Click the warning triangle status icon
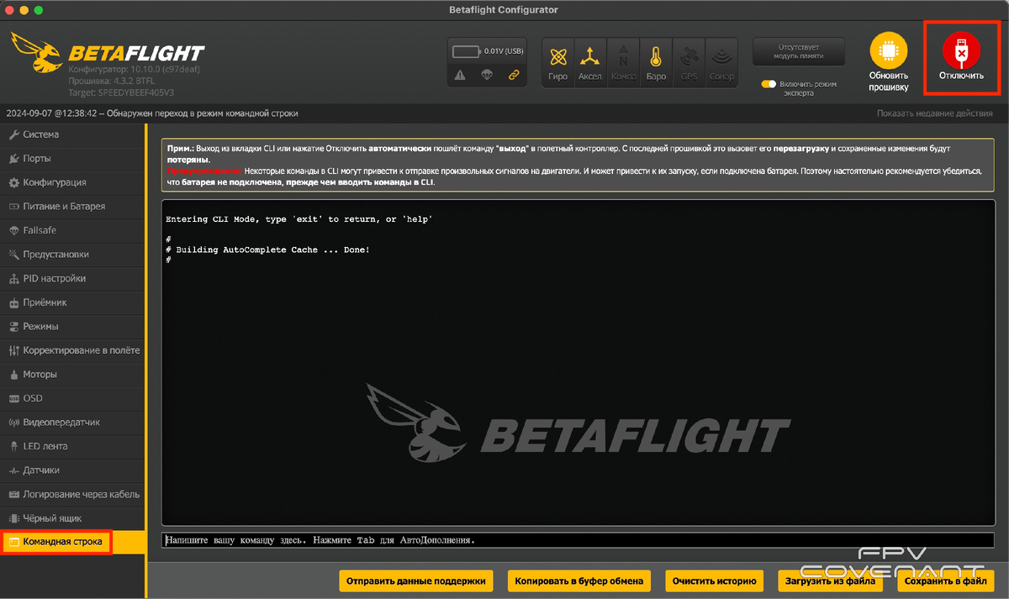Viewport: 1009px width, 599px height. pos(460,75)
